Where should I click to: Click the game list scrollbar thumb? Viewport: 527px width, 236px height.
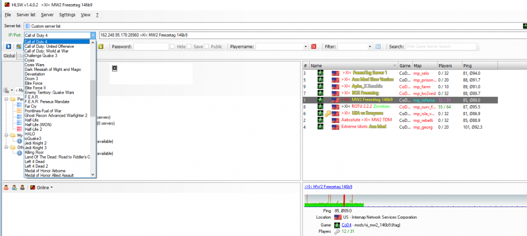(93, 91)
